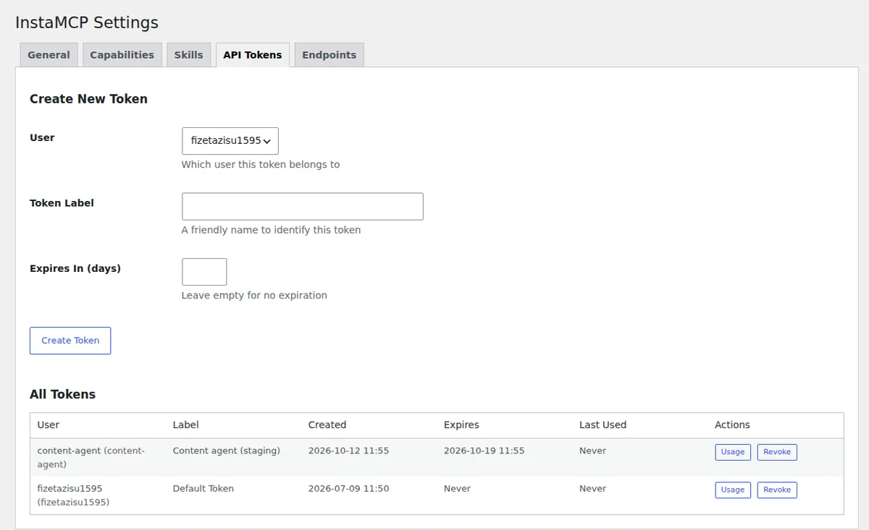Click hint 'Which user this token belongs to'
Screen dimensions: 869x530
261,165
